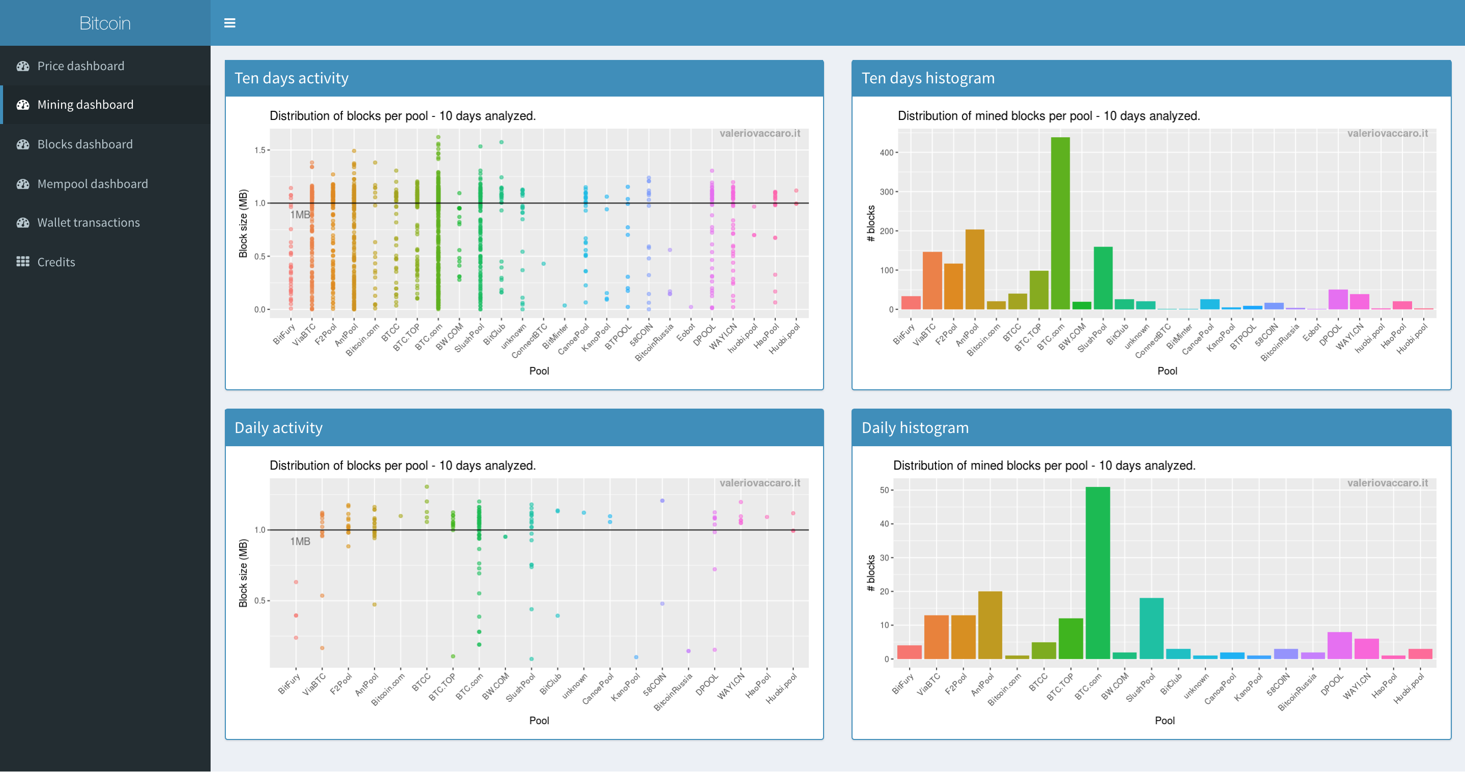Click the Mempool dashboard gauge icon

[23, 184]
